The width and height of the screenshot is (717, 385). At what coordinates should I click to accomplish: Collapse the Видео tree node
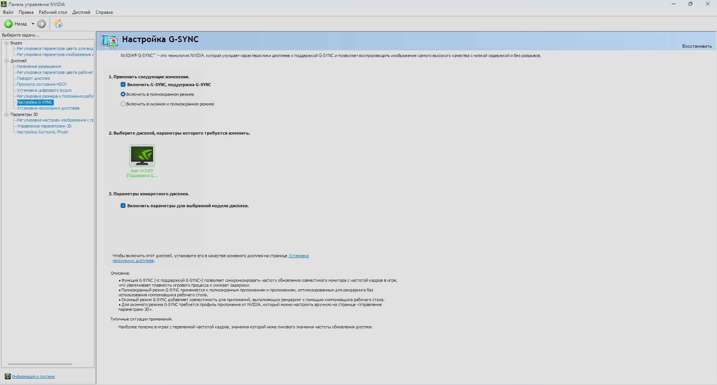point(7,43)
